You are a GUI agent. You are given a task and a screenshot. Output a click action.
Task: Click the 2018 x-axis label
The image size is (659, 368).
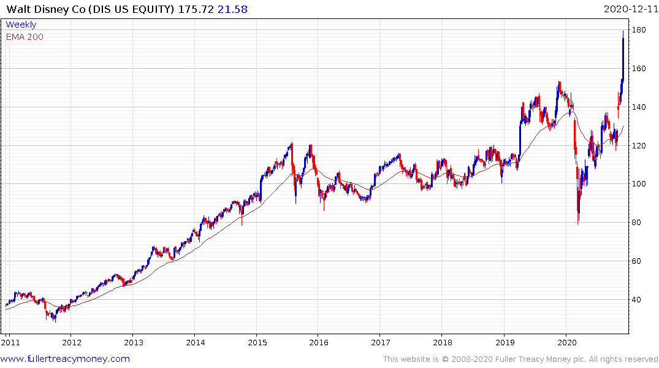pyautogui.click(x=443, y=342)
